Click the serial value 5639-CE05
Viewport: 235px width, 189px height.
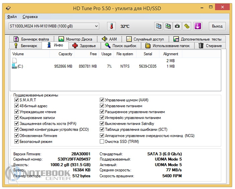coord(148,66)
